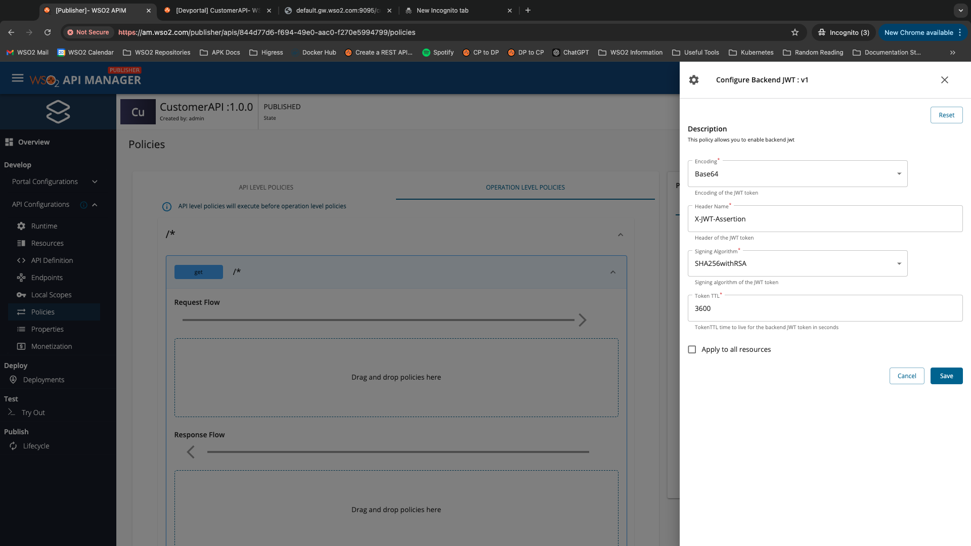
Task: Open the APK Docs bookmark folder
Action: (x=220, y=53)
